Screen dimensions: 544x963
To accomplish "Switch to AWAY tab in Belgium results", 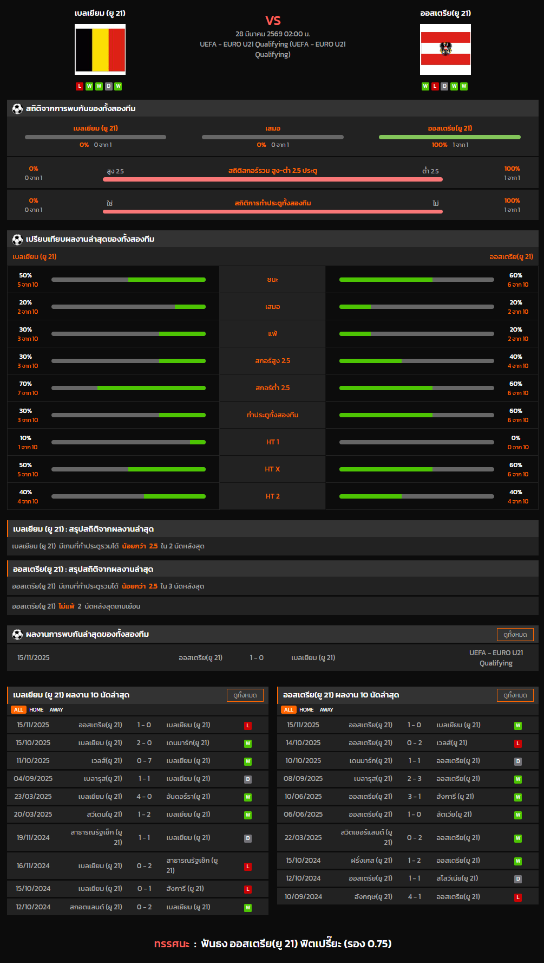I will (56, 710).
